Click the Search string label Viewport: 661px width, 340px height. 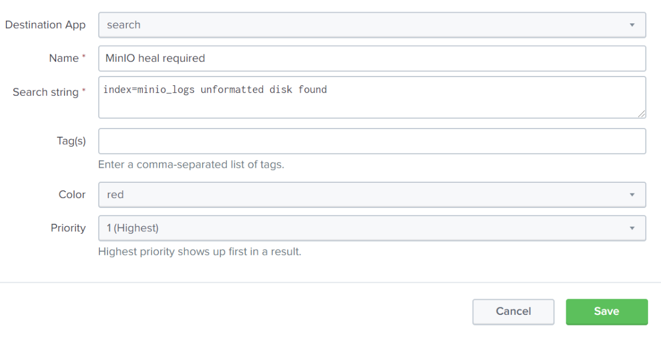click(46, 92)
